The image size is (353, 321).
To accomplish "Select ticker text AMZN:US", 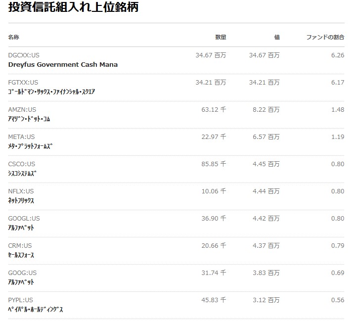I will [22, 110].
